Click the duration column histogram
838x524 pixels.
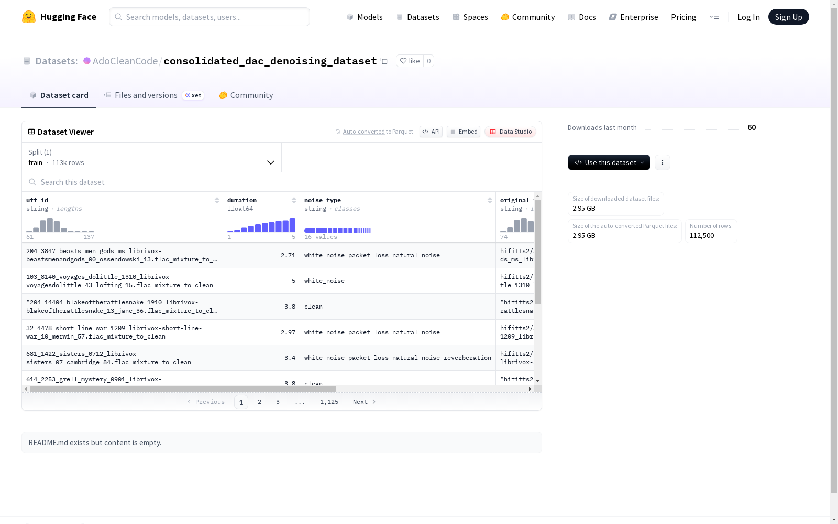pos(261,225)
